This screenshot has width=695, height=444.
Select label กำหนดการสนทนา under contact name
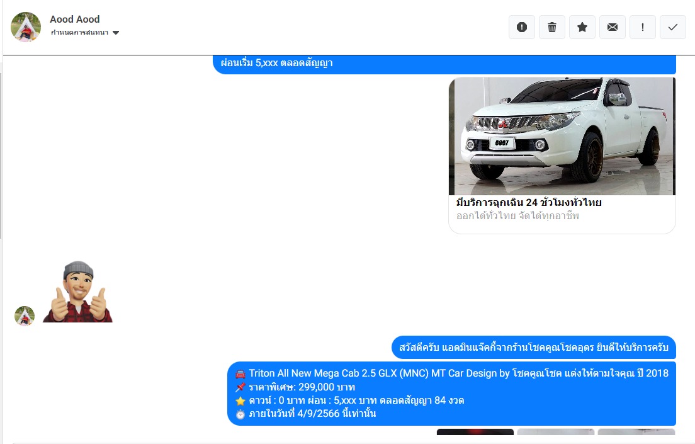pos(79,32)
